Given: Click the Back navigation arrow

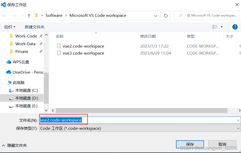Looking at the screenshot, I should 5,16.
